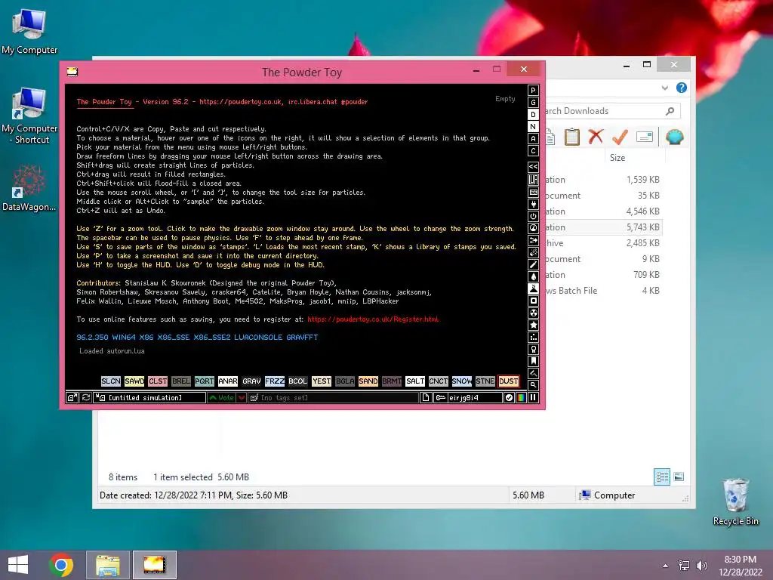Pick the SLCN element swatch
This screenshot has width=773, height=580.
pos(111,381)
